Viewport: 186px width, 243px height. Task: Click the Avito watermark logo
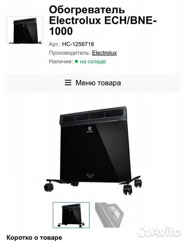point(160,232)
